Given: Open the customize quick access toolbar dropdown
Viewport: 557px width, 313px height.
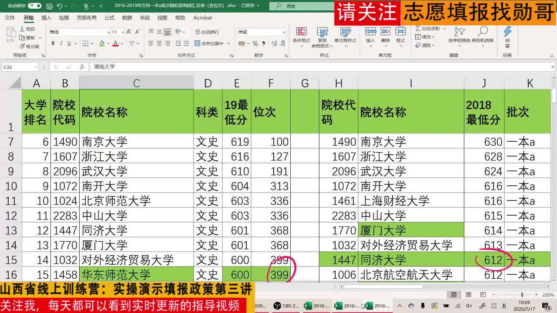Looking at the screenshot, I should [x=101, y=7].
